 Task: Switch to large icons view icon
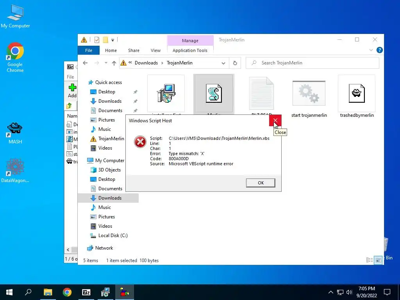coord(378,260)
